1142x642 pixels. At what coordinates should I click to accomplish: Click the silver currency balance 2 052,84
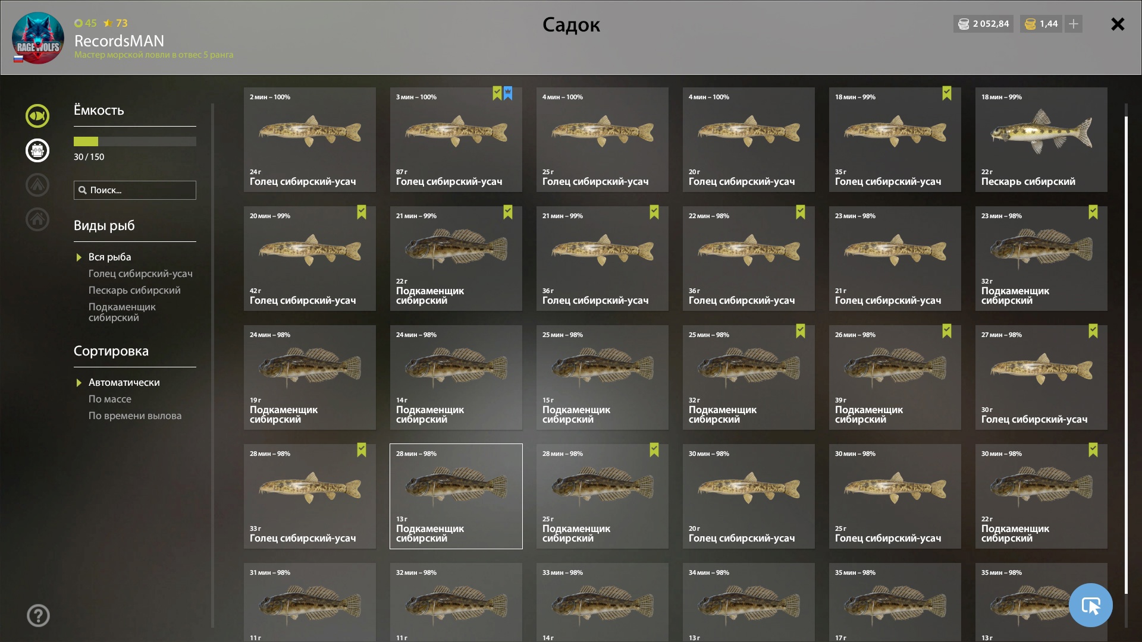[x=983, y=24]
